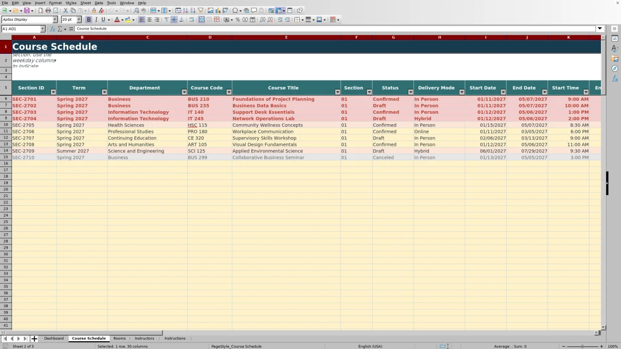Click the font color red A swatch
This screenshot has width=621, height=349.
coord(116,20)
